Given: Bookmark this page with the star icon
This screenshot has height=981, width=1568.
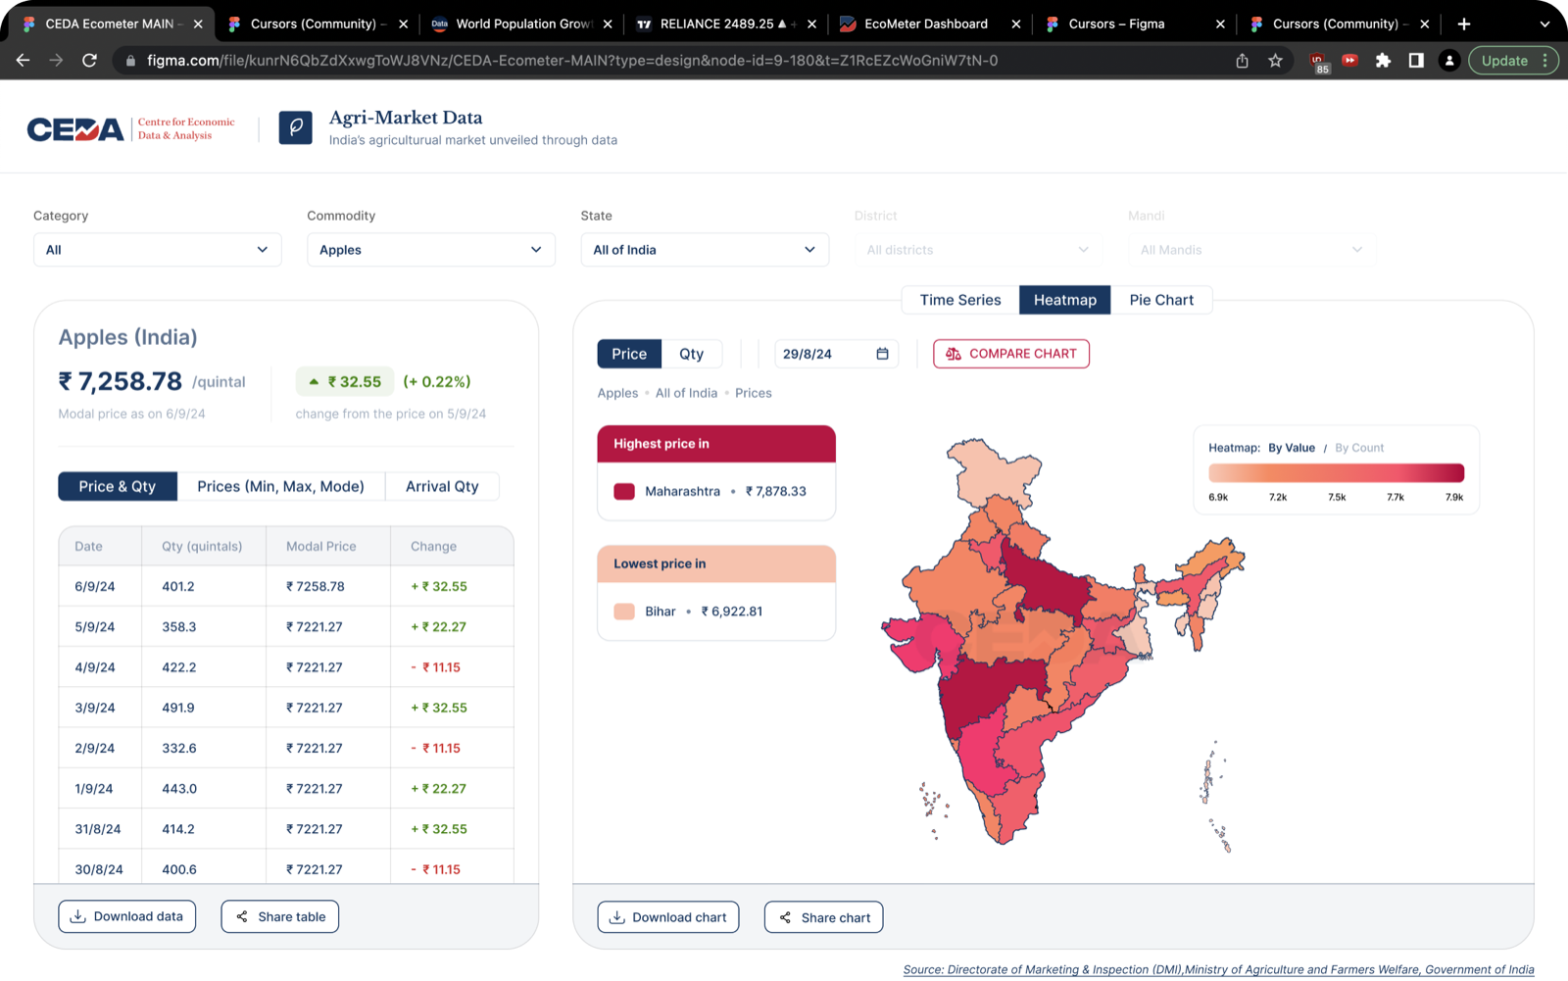Looking at the screenshot, I should click(1275, 61).
